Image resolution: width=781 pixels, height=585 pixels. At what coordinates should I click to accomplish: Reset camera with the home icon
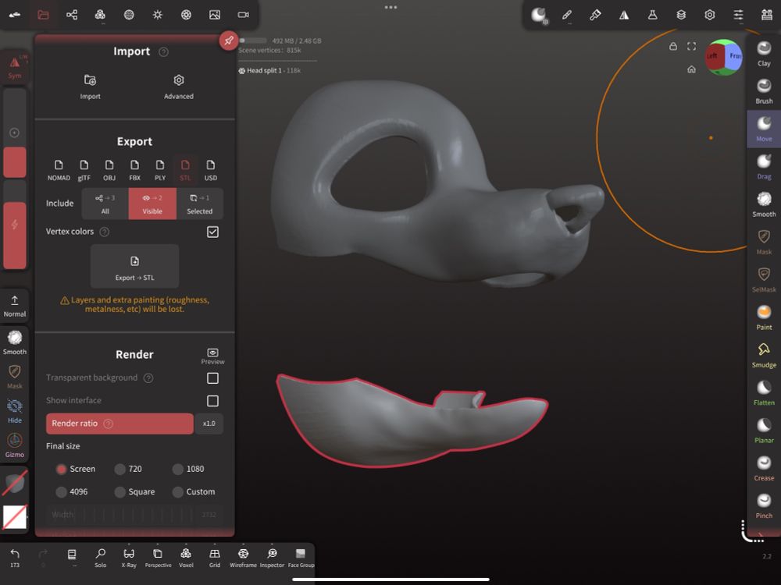point(691,69)
